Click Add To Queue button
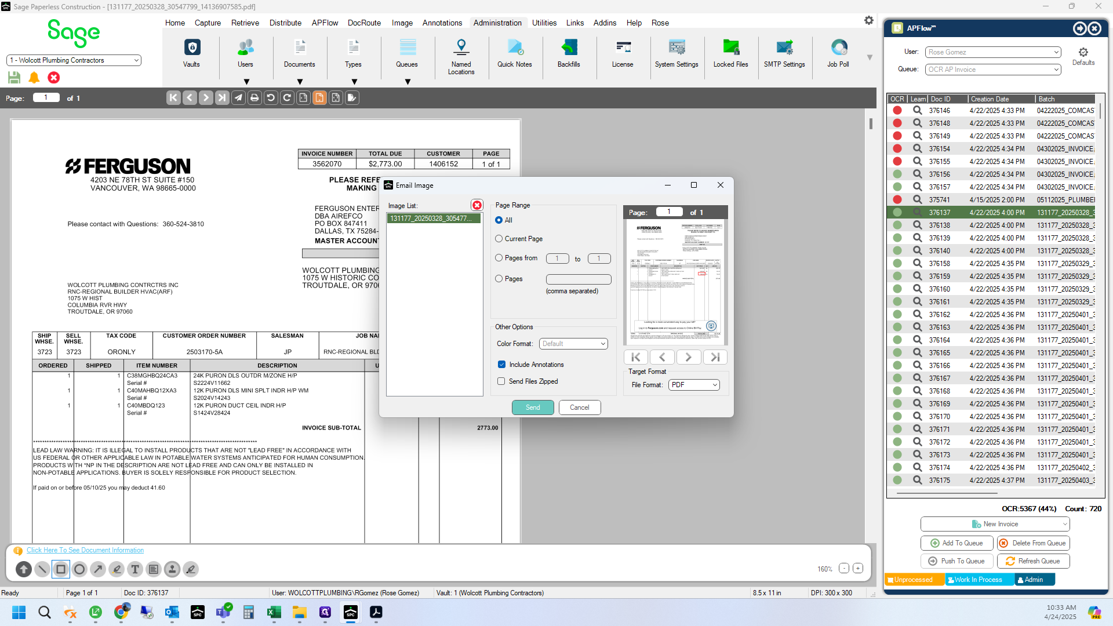This screenshot has width=1113, height=626. [956, 543]
